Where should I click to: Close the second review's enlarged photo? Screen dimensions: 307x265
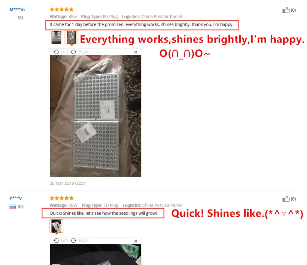pyautogui.click(x=136, y=241)
